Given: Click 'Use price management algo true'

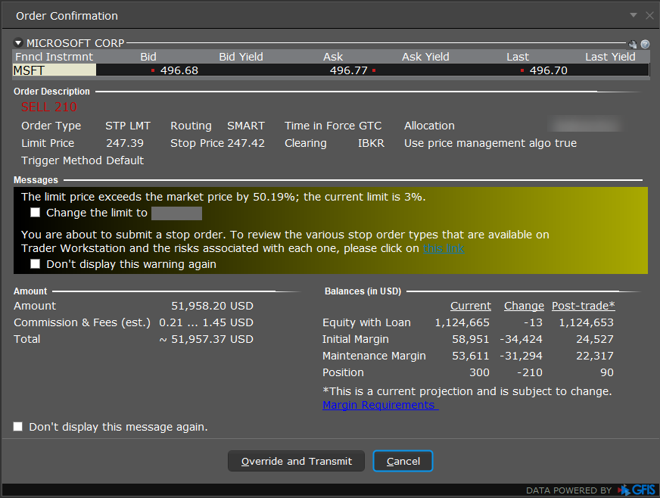Looking at the screenshot, I should point(490,143).
